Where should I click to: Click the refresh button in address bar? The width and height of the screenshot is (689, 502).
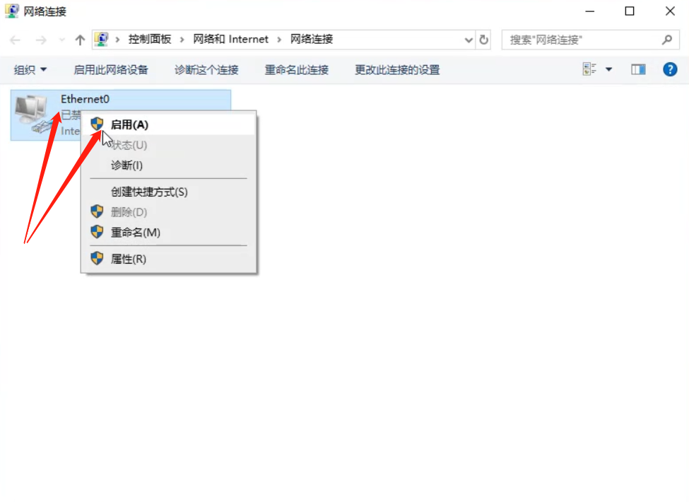coord(484,40)
